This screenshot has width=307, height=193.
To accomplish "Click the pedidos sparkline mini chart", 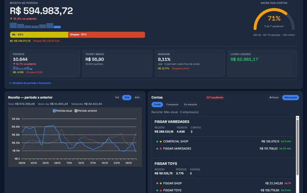I will 23,68.
